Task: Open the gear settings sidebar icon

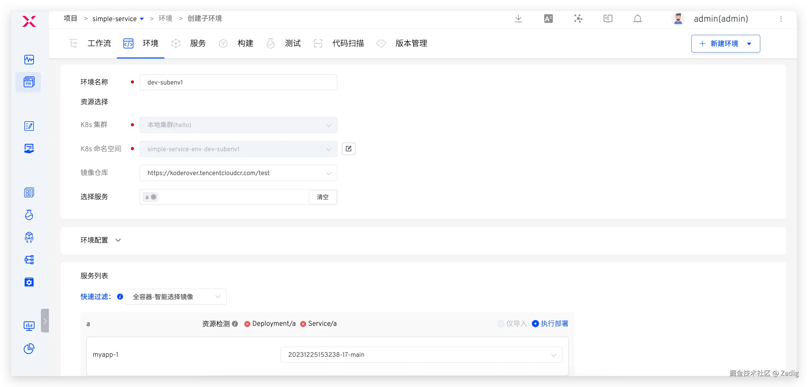Action: [29, 282]
